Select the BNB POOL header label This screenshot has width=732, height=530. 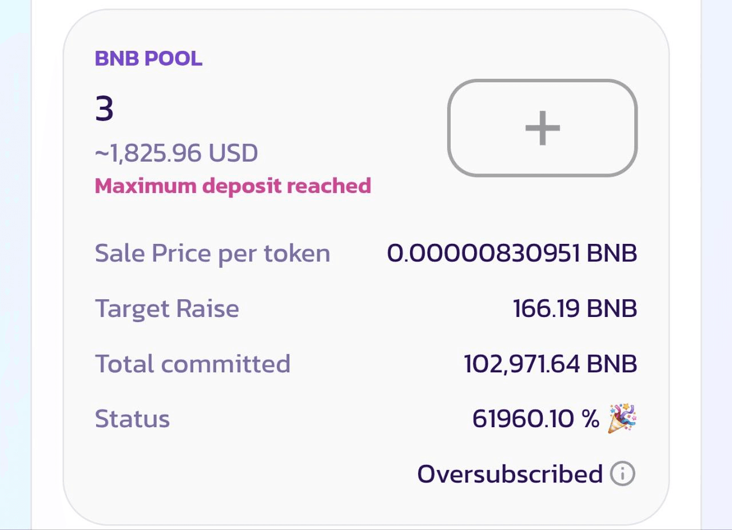coord(148,58)
